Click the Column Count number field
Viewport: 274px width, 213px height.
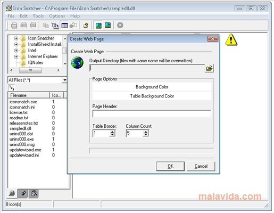(x=135, y=133)
